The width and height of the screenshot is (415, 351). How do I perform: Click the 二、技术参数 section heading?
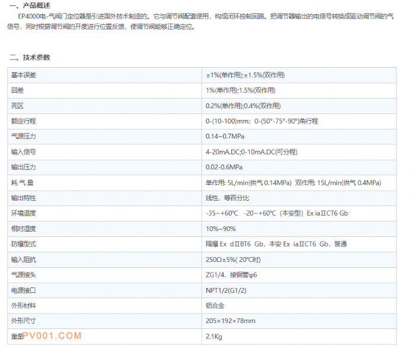[x=30, y=58]
